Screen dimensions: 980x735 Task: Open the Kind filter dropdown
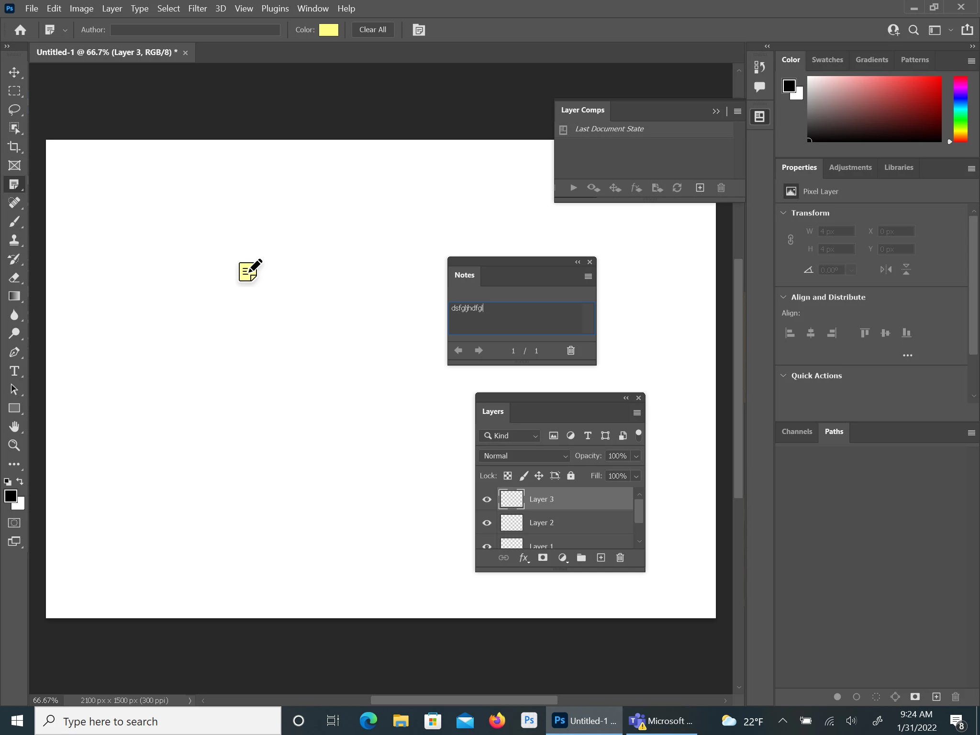click(x=510, y=435)
